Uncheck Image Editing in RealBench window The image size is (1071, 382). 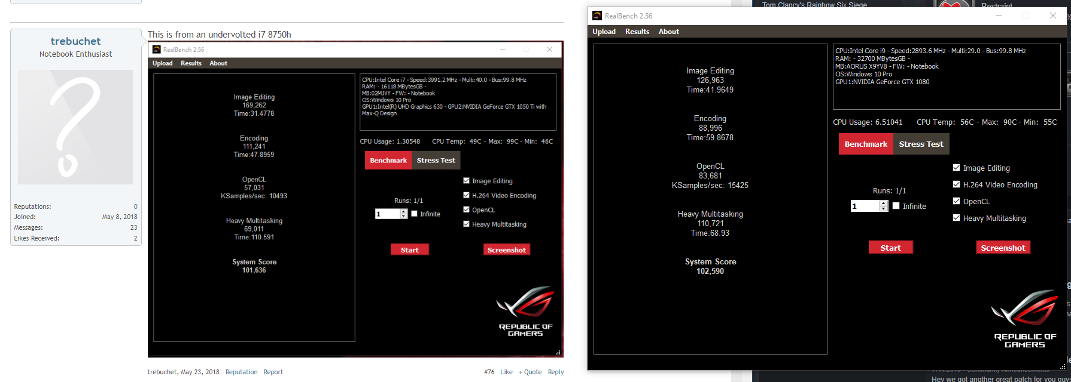click(x=956, y=168)
